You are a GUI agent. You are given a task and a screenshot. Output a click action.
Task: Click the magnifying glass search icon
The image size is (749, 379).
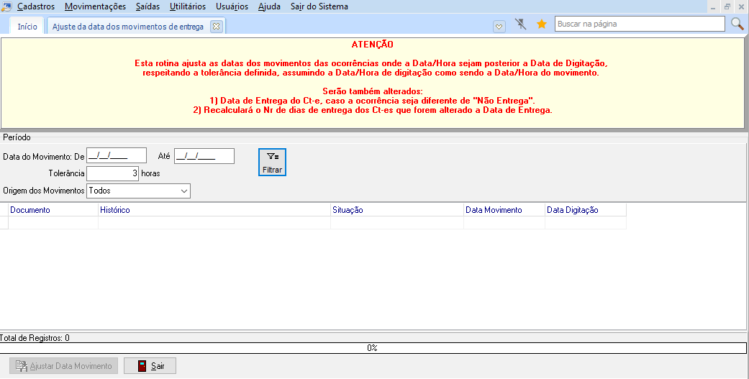point(737,24)
